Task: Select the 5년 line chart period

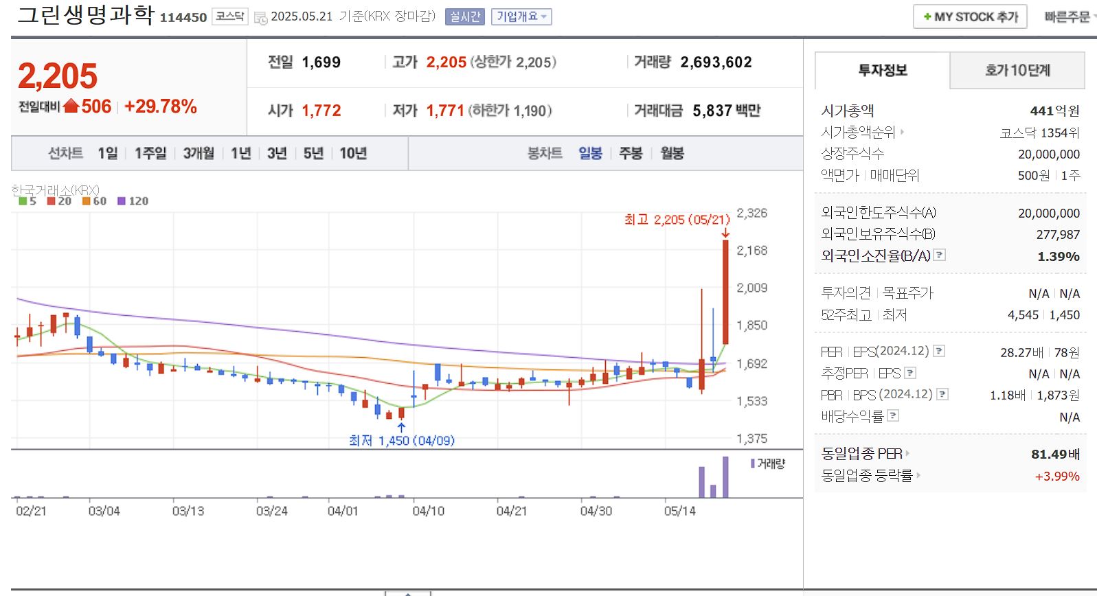Action: point(314,153)
